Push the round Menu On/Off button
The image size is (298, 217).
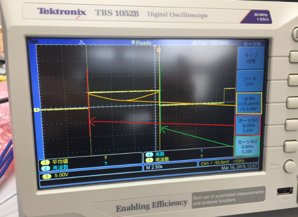point(290,166)
